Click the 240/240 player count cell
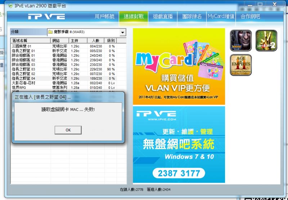 (96, 55)
